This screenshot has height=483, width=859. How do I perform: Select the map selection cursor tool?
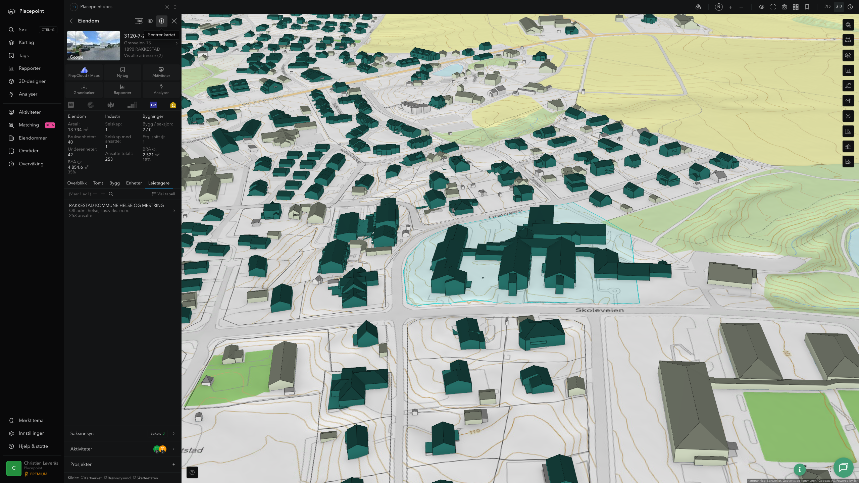[x=848, y=25]
